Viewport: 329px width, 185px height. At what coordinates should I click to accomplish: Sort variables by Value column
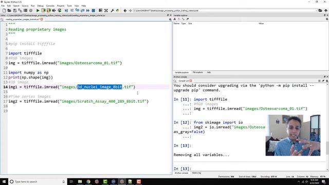pos(261,24)
